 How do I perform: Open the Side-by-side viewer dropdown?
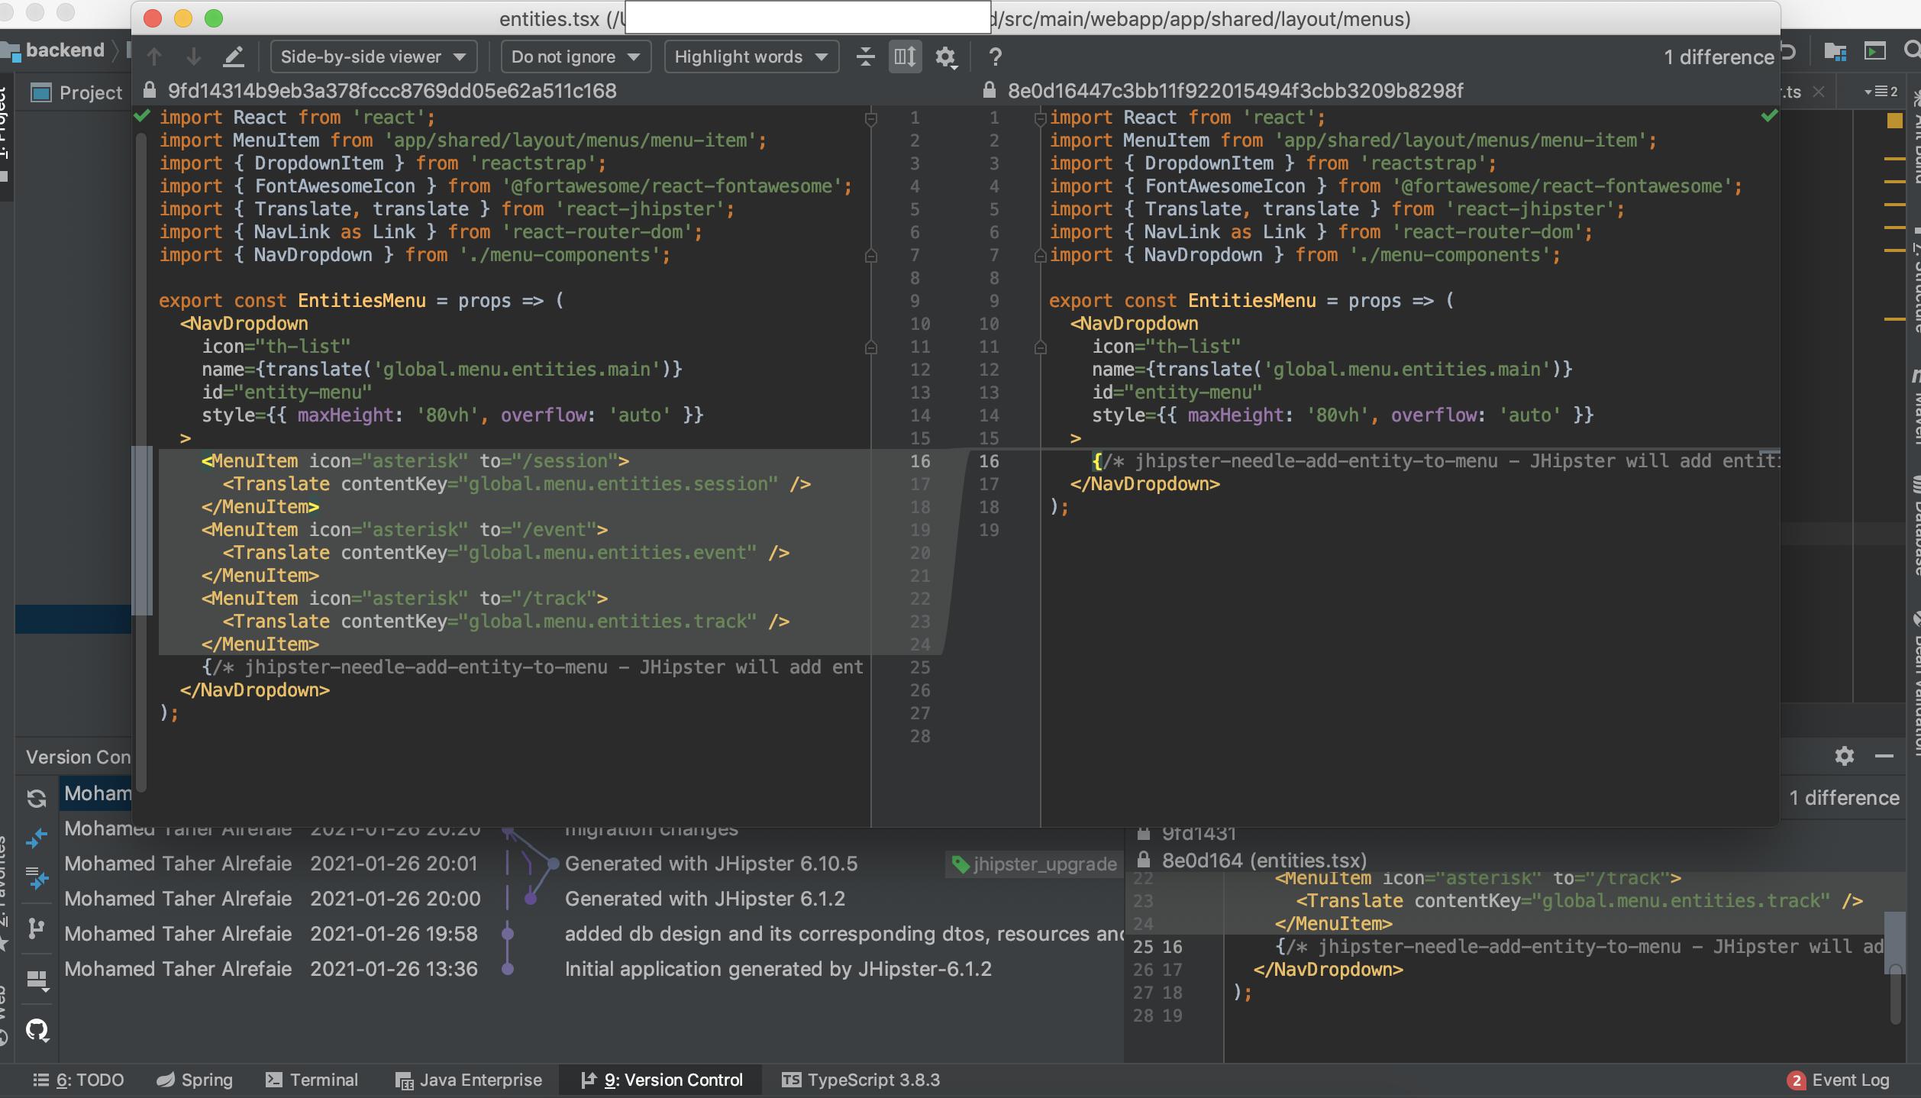[x=373, y=57]
